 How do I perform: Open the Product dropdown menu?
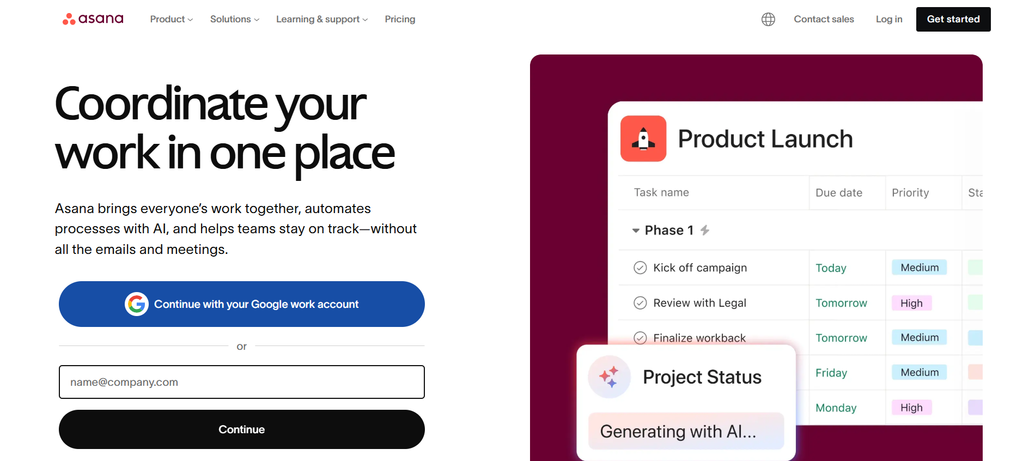(x=171, y=19)
